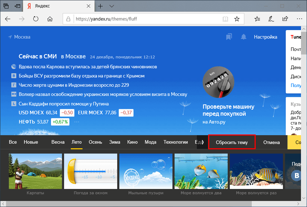Click horizontal scrollbar right arrow
Image resolution: width=307 pixels, height=207 pixels.
(x=298, y=204)
